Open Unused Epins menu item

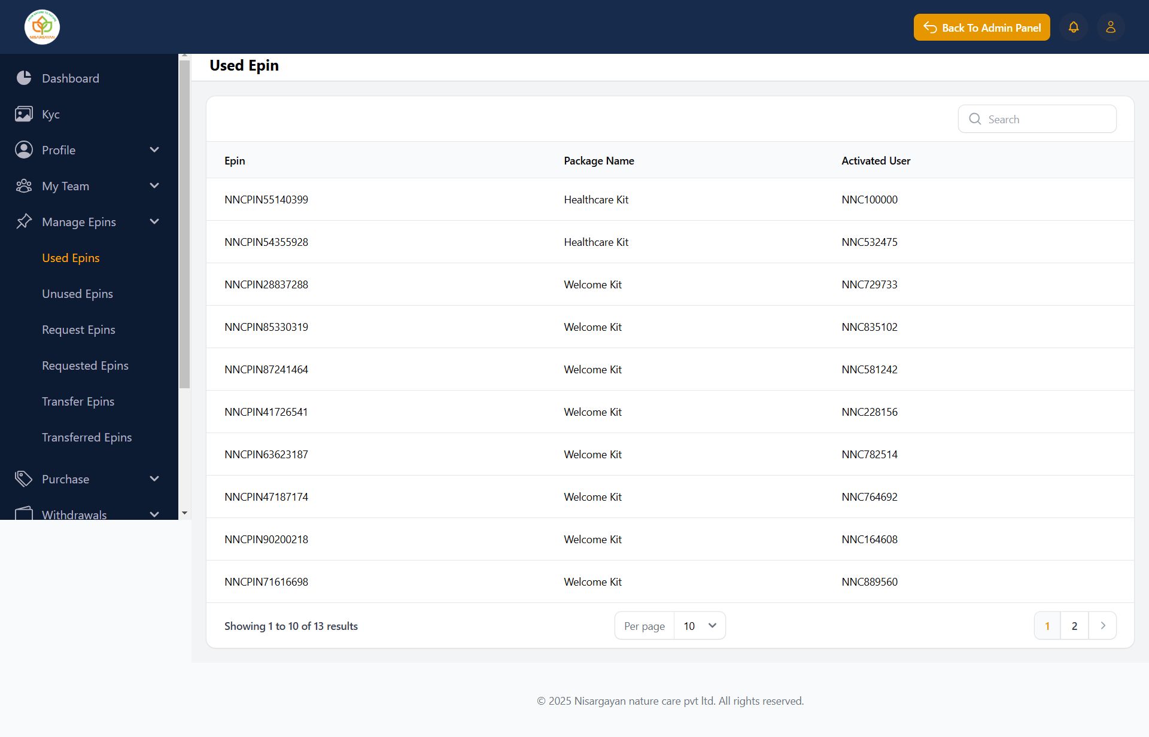pyautogui.click(x=77, y=294)
